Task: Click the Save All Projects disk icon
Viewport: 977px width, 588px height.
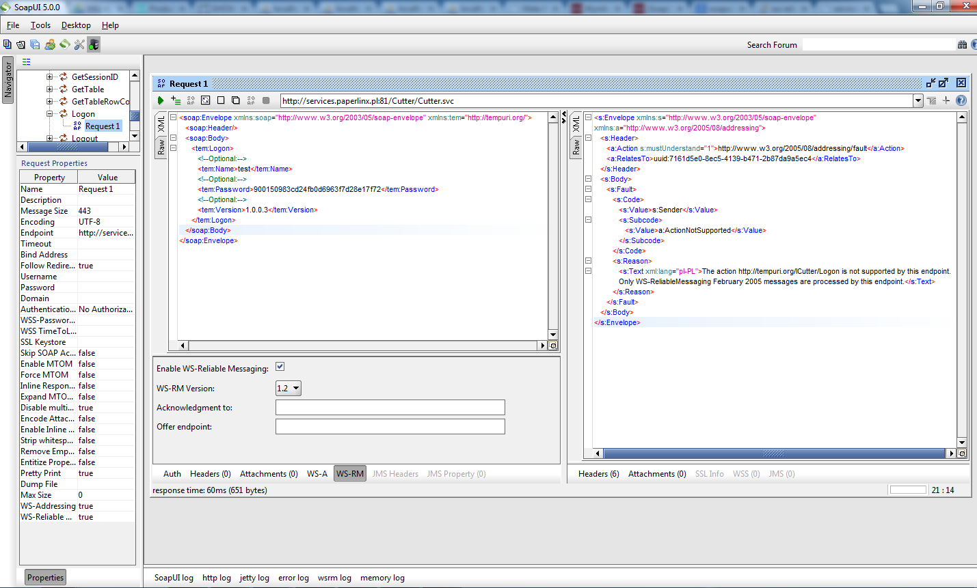Action: pyautogui.click(x=35, y=44)
